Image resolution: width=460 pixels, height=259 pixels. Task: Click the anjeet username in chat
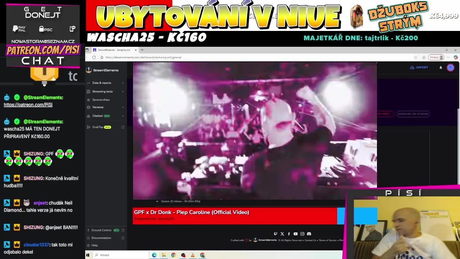40,203
